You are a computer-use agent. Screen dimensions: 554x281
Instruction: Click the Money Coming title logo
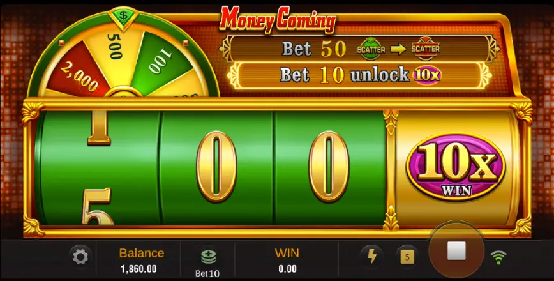pyautogui.click(x=278, y=19)
